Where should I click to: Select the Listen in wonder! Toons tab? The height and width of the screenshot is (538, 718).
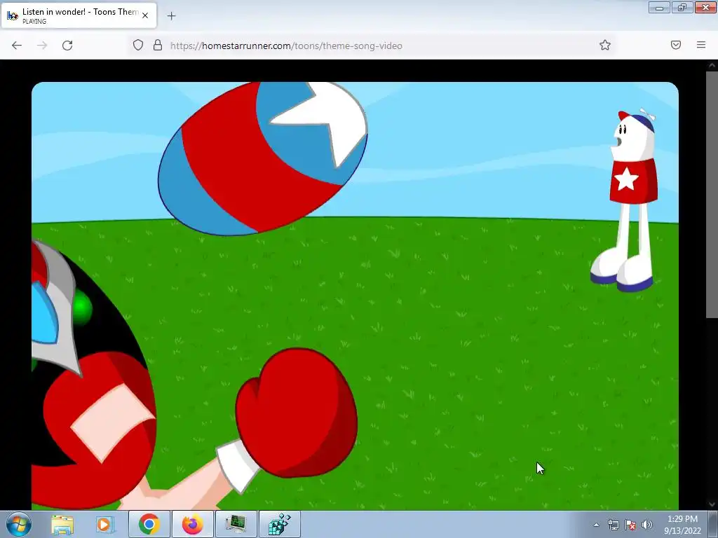(x=79, y=15)
